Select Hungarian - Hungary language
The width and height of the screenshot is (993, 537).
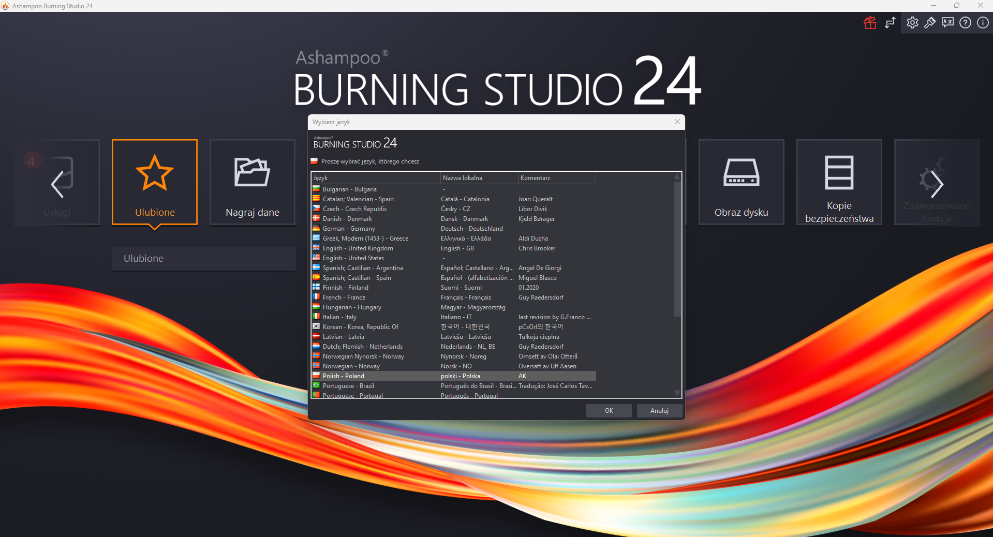click(x=454, y=307)
